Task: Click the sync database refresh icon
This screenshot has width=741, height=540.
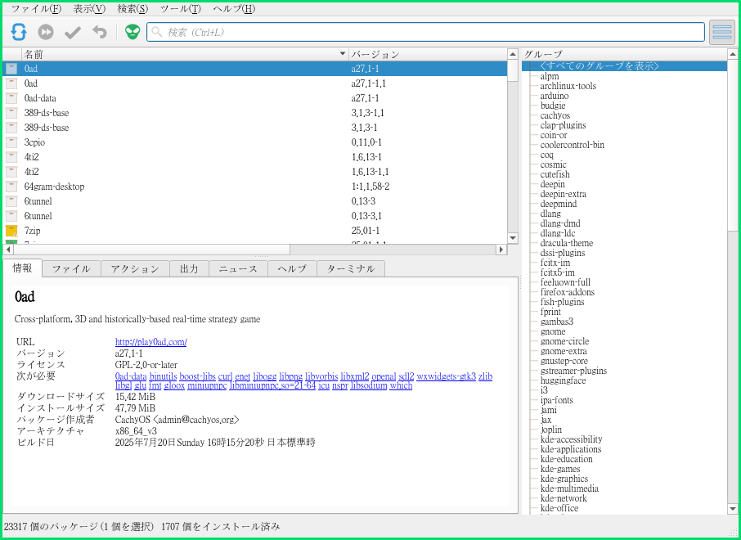Action: pyautogui.click(x=19, y=32)
